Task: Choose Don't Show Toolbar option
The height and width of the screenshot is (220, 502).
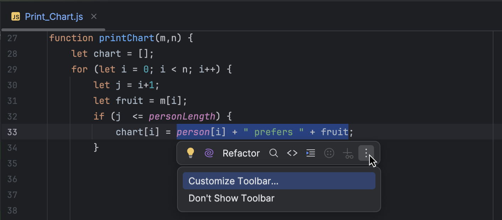Action: click(x=231, y=198)
